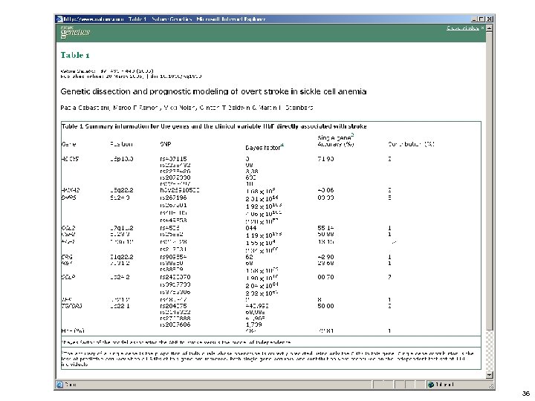Click the SNP cell 'rs204275'
Viewport: 535px width, 401px height.
coord(173,306)
